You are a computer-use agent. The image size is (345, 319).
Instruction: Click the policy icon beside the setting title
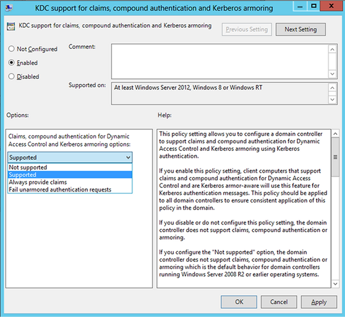[x=11, y=27]
